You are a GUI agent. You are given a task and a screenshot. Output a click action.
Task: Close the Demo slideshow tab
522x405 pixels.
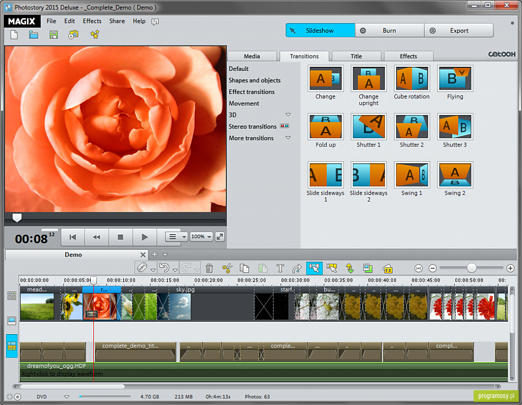coord(143,255)
